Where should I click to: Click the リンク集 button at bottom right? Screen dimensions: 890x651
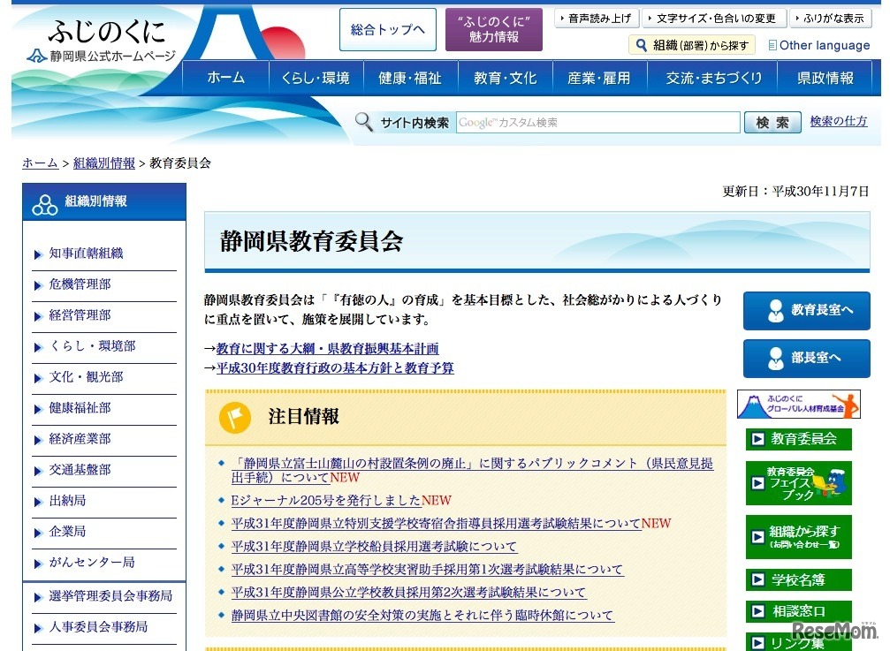[798, 640]
